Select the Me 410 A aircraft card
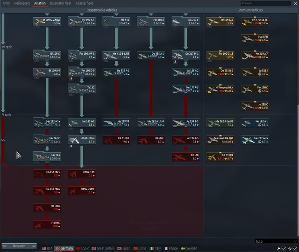 pos(151,22)
